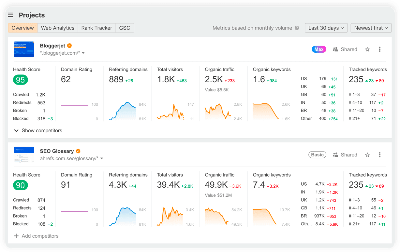The width and height of the screenshot is (400, 252).
Task: Click Bloggerjet Redirects count 553
Action: pyautogui.click(x=41, y=103)
